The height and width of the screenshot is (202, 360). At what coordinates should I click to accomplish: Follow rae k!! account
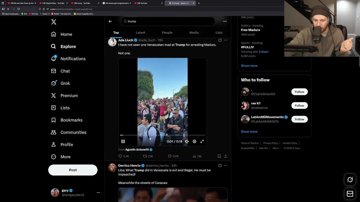click(300, 105)
